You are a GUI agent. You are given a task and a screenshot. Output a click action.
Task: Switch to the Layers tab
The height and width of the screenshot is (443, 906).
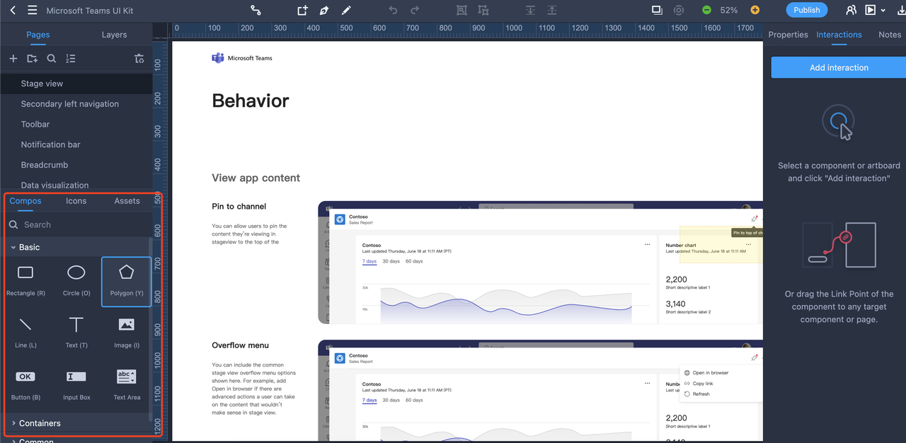114,35
